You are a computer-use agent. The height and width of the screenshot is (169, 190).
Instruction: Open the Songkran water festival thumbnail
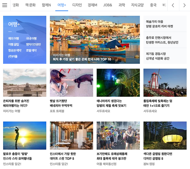click(x=118, y=136)
